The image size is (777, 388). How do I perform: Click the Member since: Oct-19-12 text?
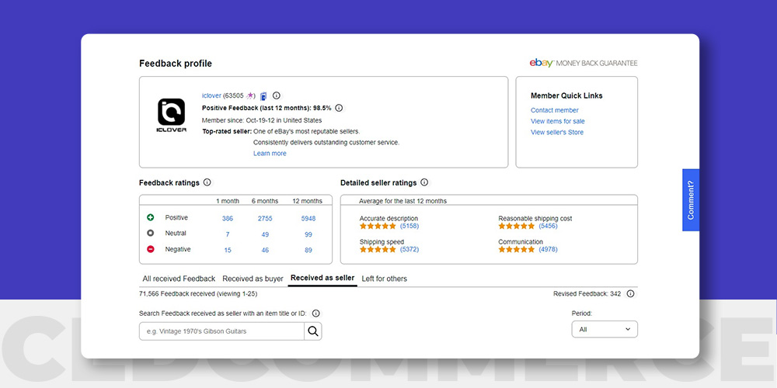pos(262,120)
